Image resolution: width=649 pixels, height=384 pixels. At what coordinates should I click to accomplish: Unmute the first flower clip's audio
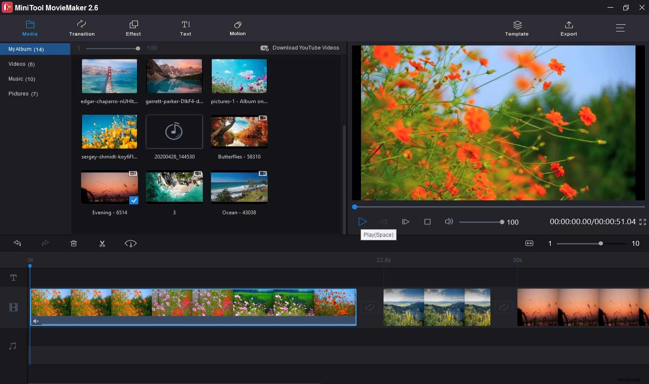(36, 321)
